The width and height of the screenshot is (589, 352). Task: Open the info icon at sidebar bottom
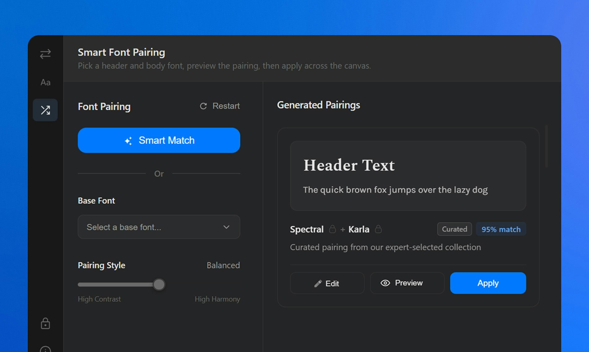click(45, 350)
